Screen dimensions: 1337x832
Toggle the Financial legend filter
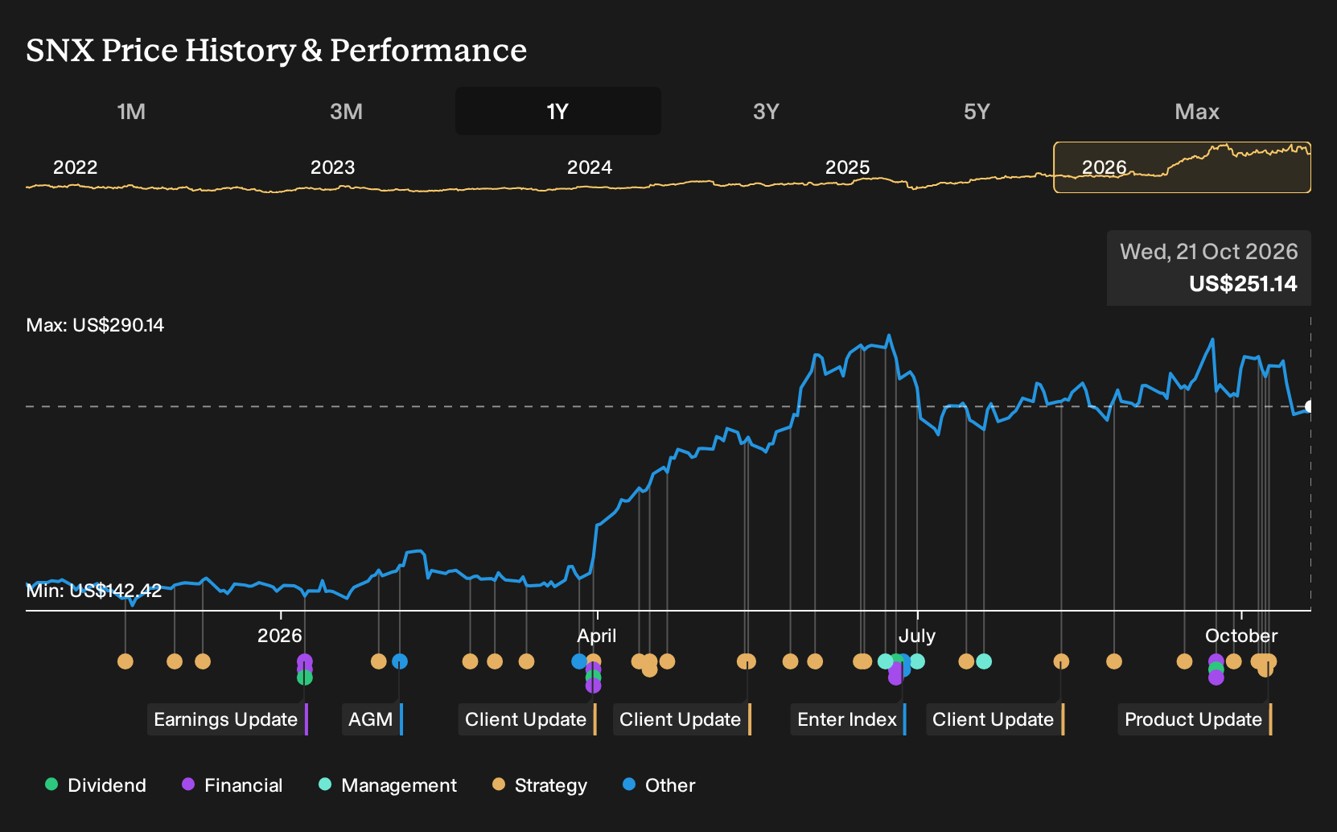(x=232, y=785)
